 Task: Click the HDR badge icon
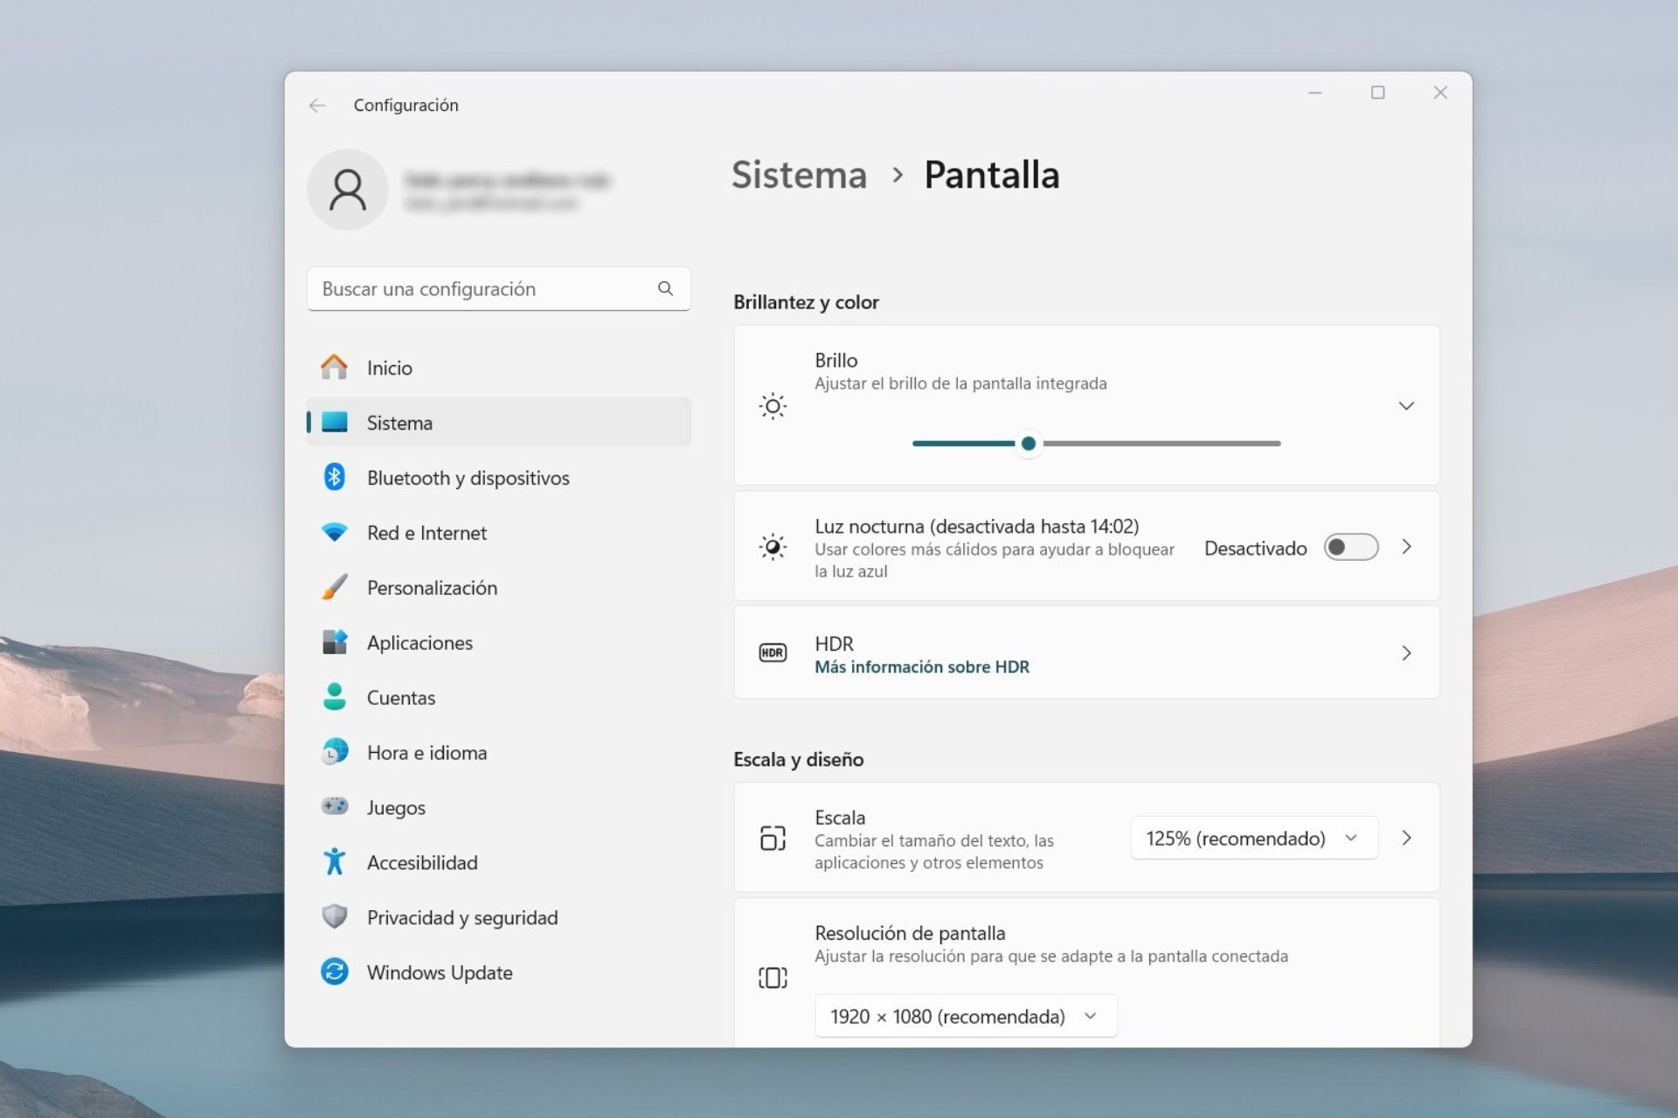tap(773, 652)
